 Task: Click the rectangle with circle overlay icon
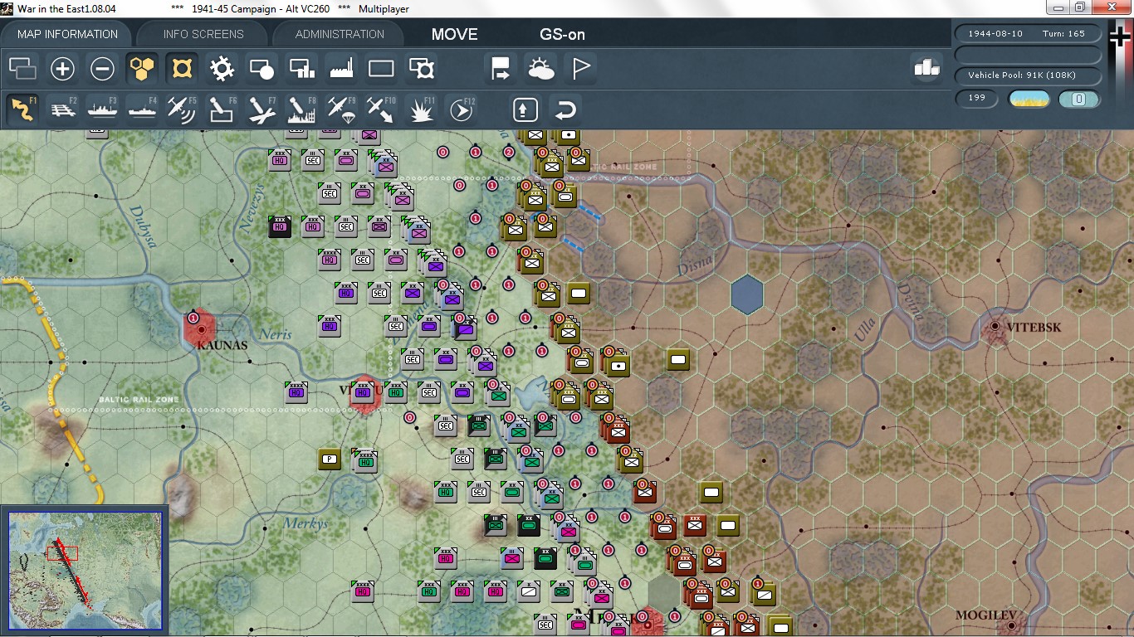262,69
